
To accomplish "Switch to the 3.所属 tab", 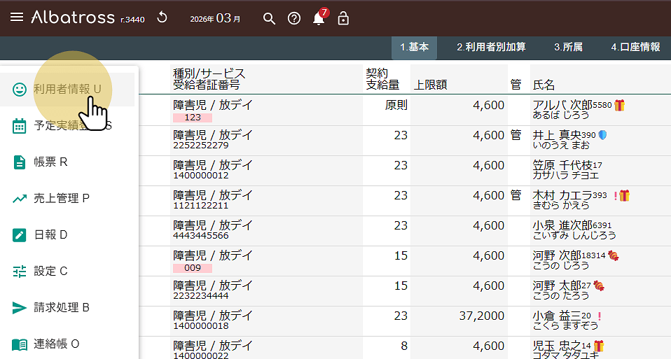I will point(568,47).
